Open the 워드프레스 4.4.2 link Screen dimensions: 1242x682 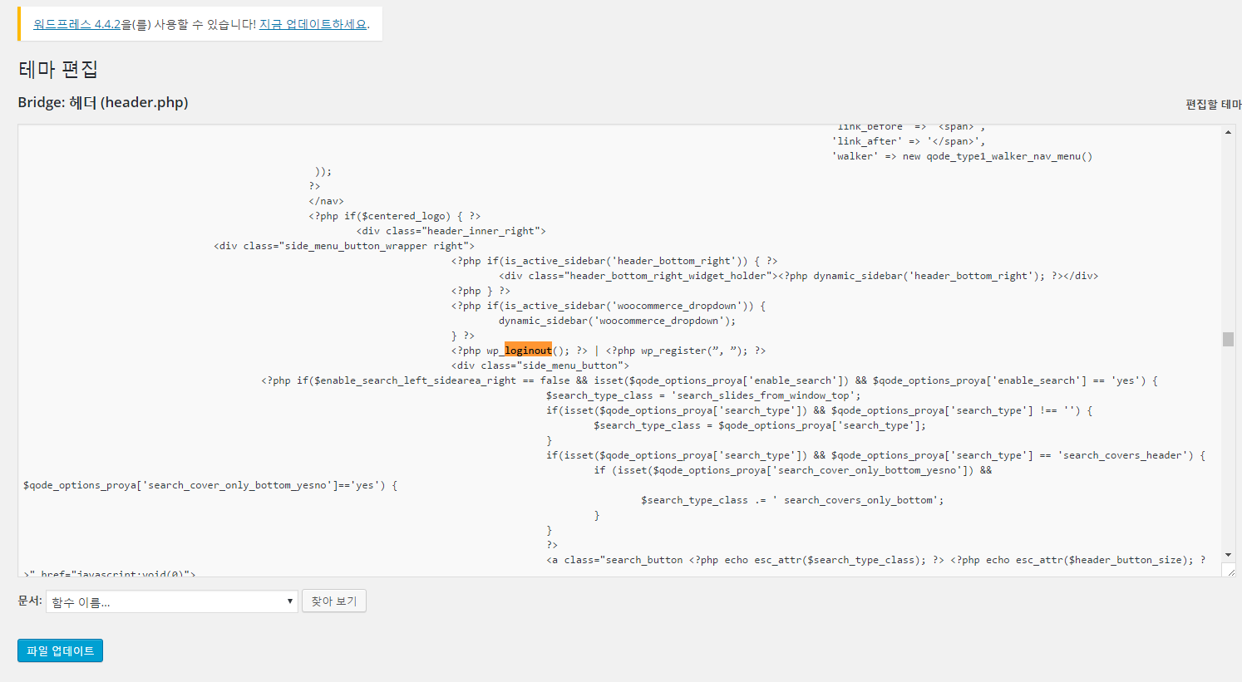pos(76,24)
